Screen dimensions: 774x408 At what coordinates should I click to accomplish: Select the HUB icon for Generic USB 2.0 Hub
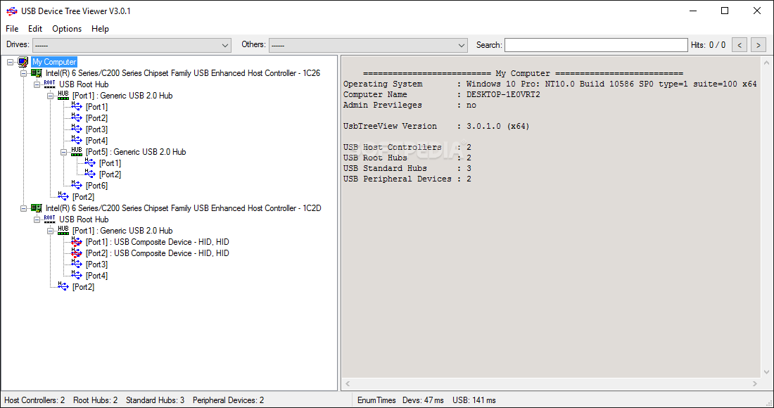(x=62, y=95)
